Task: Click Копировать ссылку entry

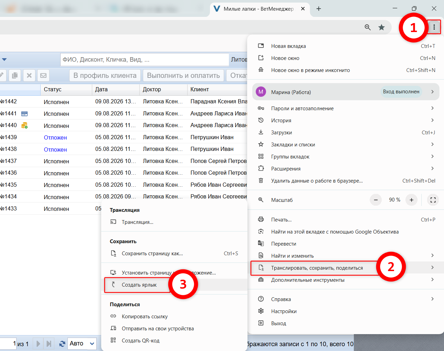Action: [x=174, y=317]
